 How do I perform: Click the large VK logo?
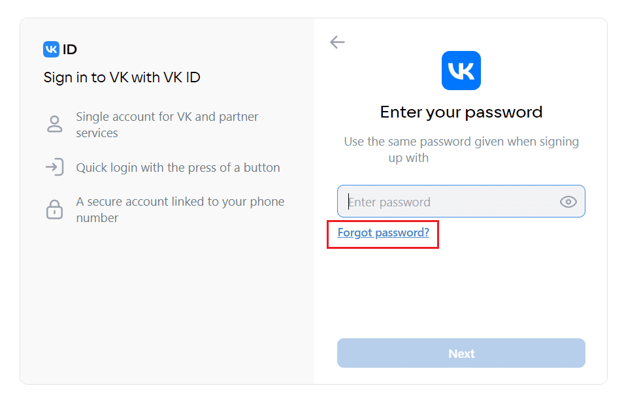pyautogui.click(x=461, y=71)
